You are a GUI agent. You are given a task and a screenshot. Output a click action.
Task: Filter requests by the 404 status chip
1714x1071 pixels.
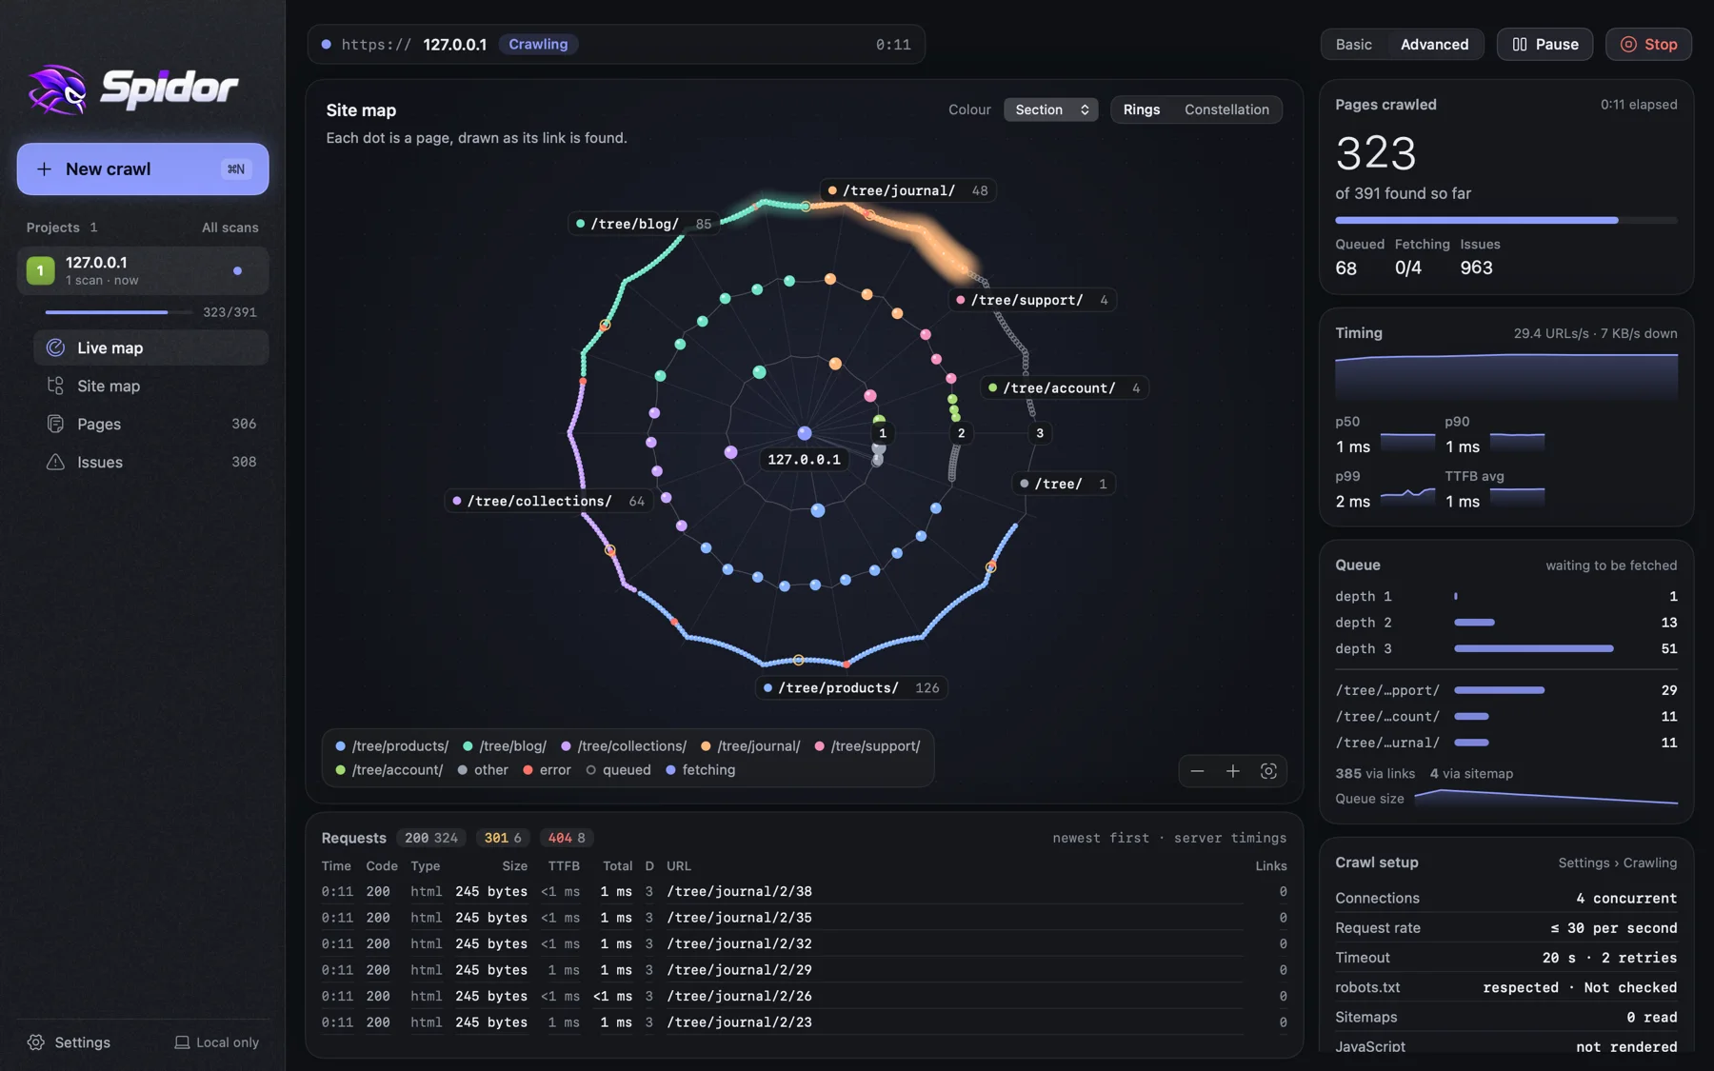(x=567, y=838)
